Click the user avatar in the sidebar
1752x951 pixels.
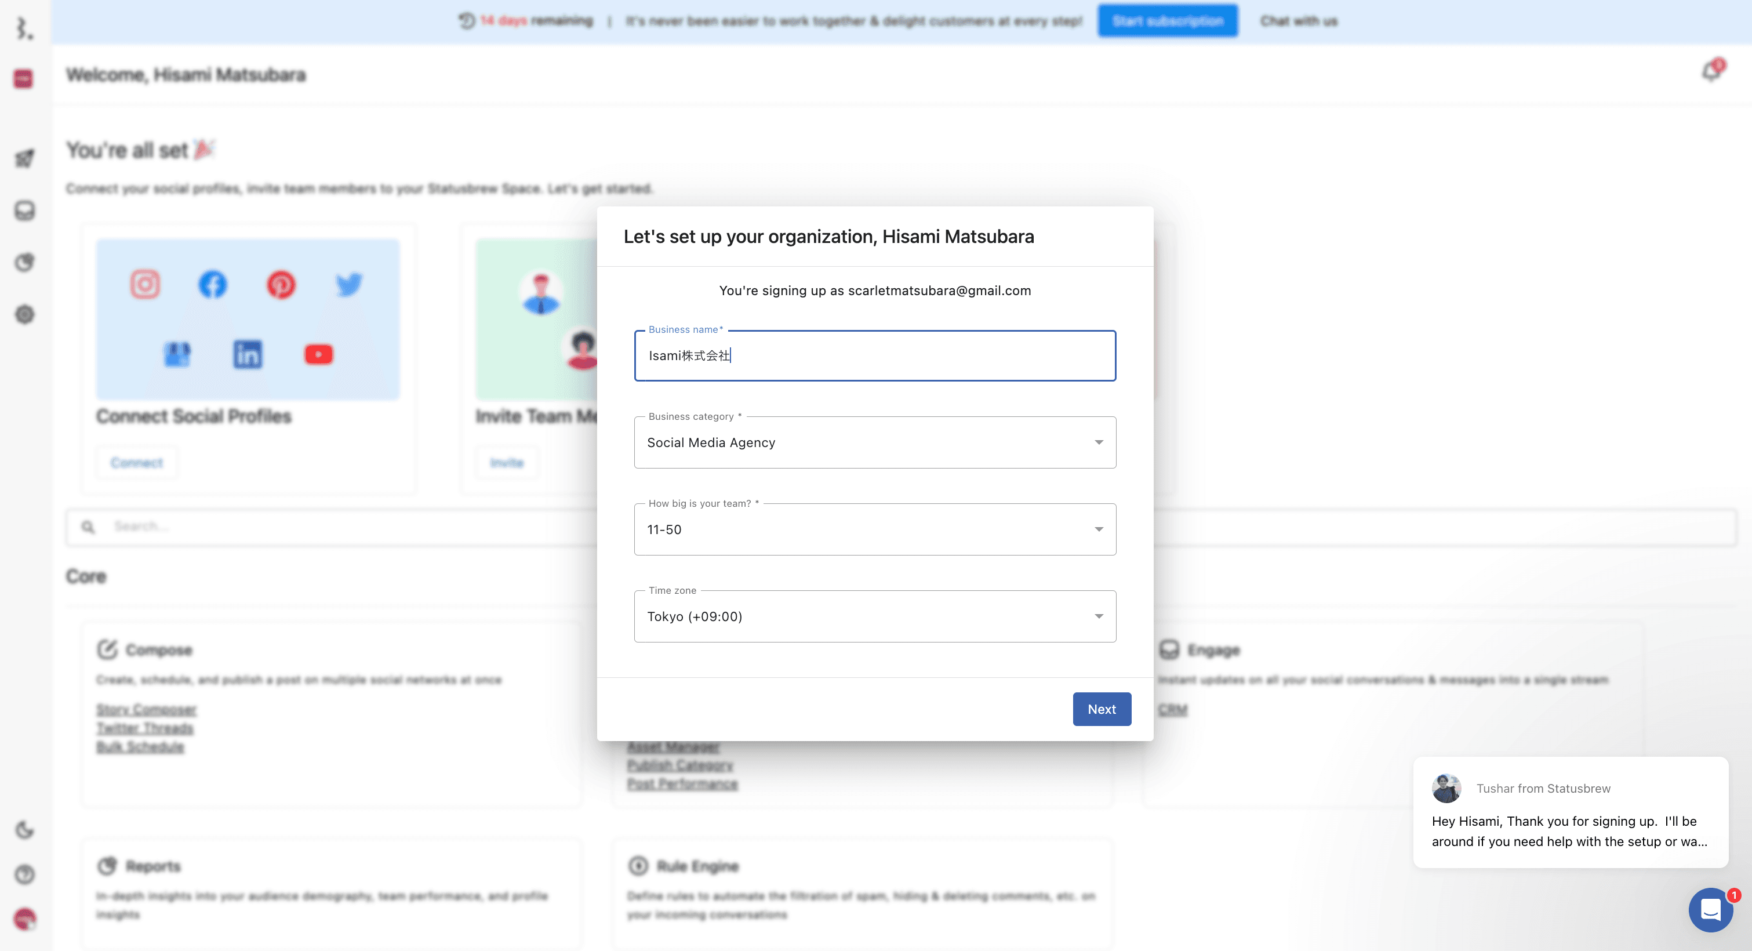pos(24,919)
